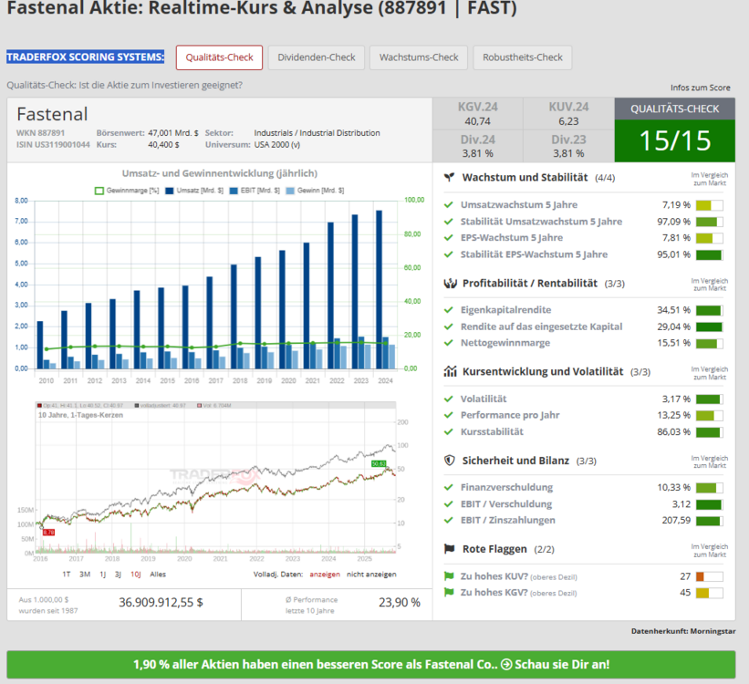749x684 pixels.
Task: Select the 3M chart time range
Action: [x=85, y=575]
